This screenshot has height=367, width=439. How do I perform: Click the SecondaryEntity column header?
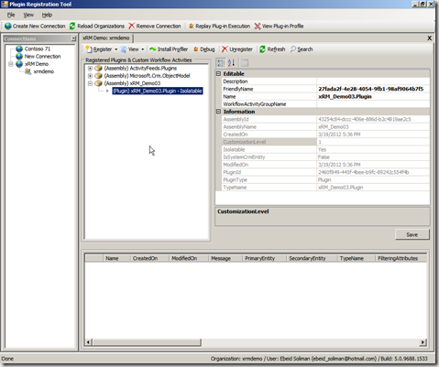[x=312, y=258]
